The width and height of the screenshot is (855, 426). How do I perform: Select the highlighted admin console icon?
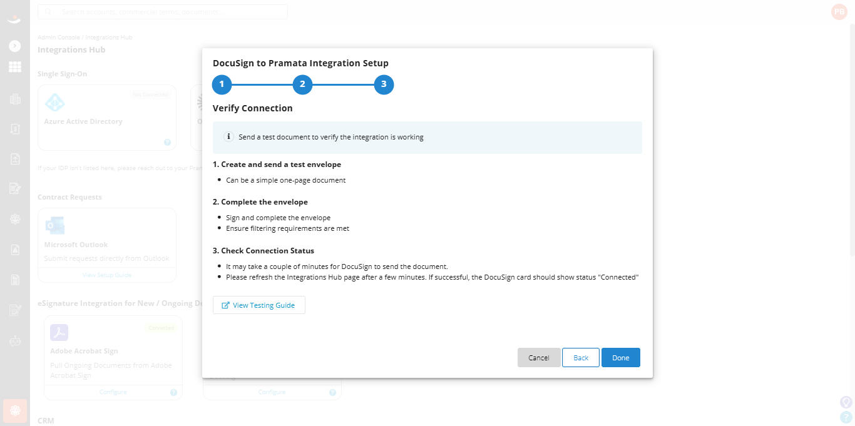[x=15, y=411]
